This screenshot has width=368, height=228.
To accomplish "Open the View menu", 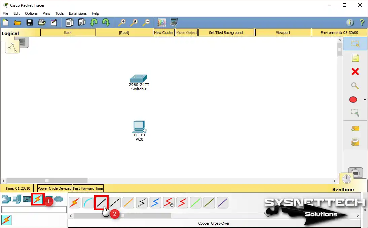I will tap(46, 13).
